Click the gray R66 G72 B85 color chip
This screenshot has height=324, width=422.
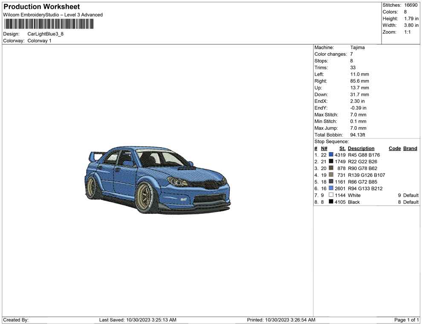pyautogui.click(x=331, y=182)
